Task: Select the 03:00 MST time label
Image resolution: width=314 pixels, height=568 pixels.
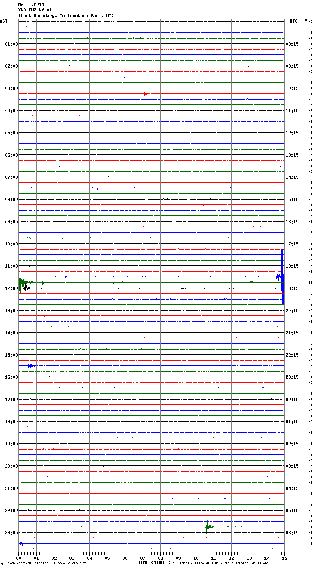Action: 11,88
